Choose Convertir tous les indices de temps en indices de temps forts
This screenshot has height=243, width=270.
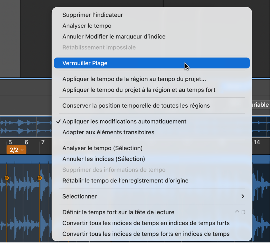152,223
